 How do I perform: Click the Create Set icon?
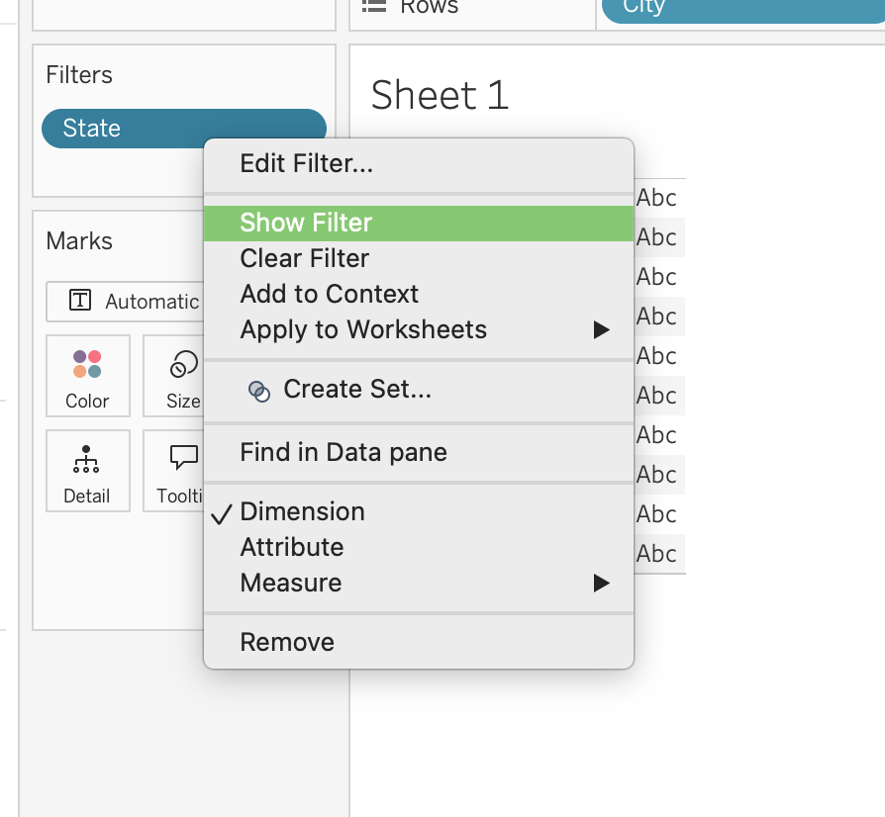pyautogui.click(x=258, y=391)
